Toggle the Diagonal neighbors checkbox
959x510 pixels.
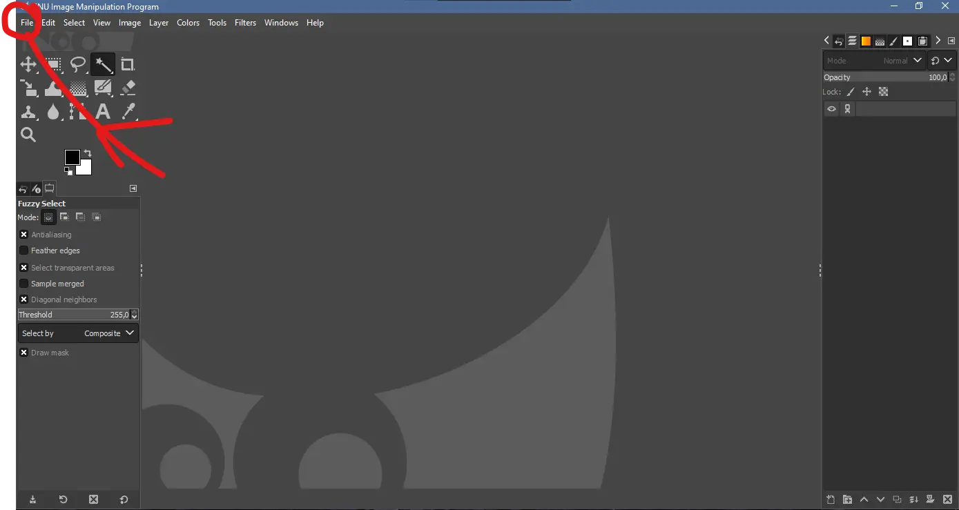(24, 300)
